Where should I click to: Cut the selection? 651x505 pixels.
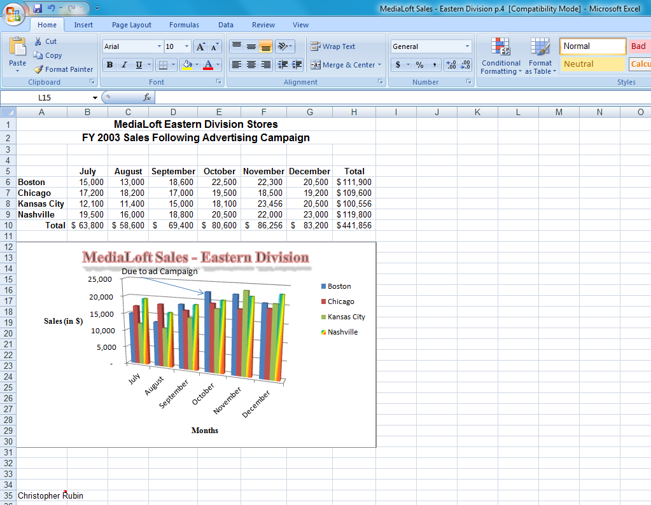(x=45, y=41)
